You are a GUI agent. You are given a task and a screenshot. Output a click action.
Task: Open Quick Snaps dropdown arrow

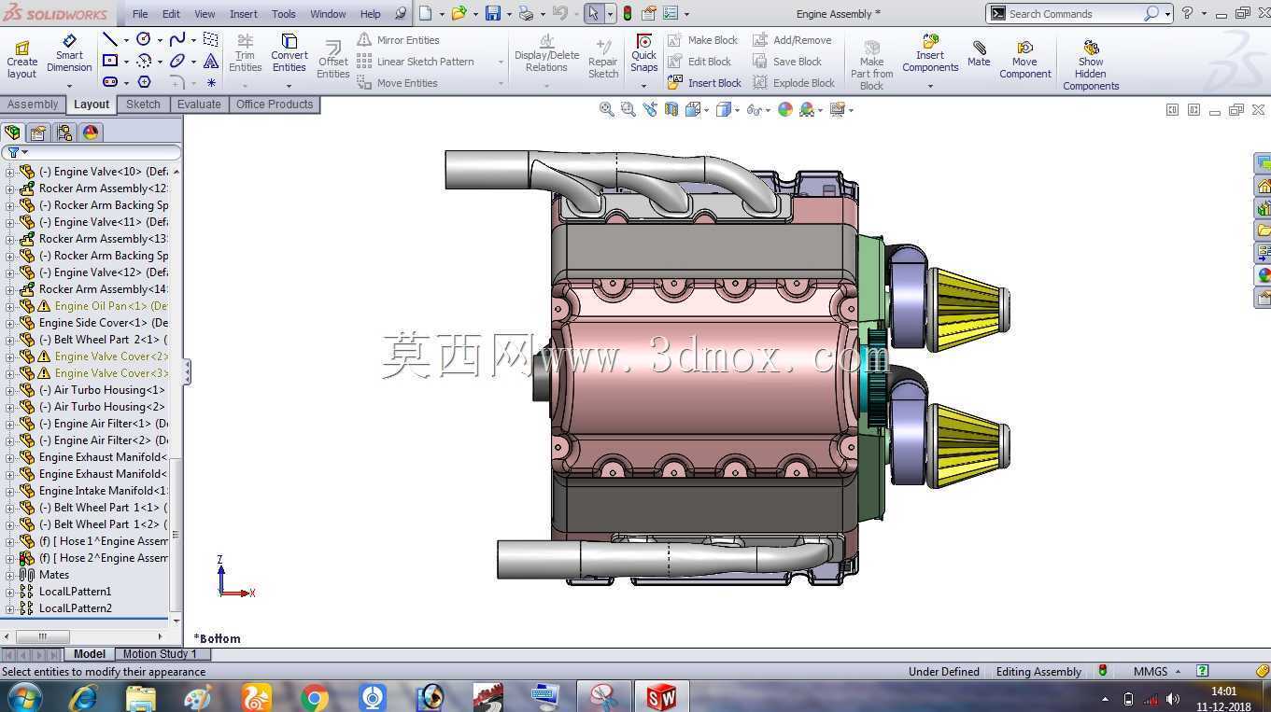[x=643, y=86]
